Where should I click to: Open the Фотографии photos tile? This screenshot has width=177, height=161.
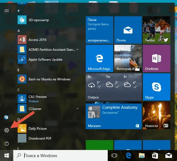tap(128, 59)
